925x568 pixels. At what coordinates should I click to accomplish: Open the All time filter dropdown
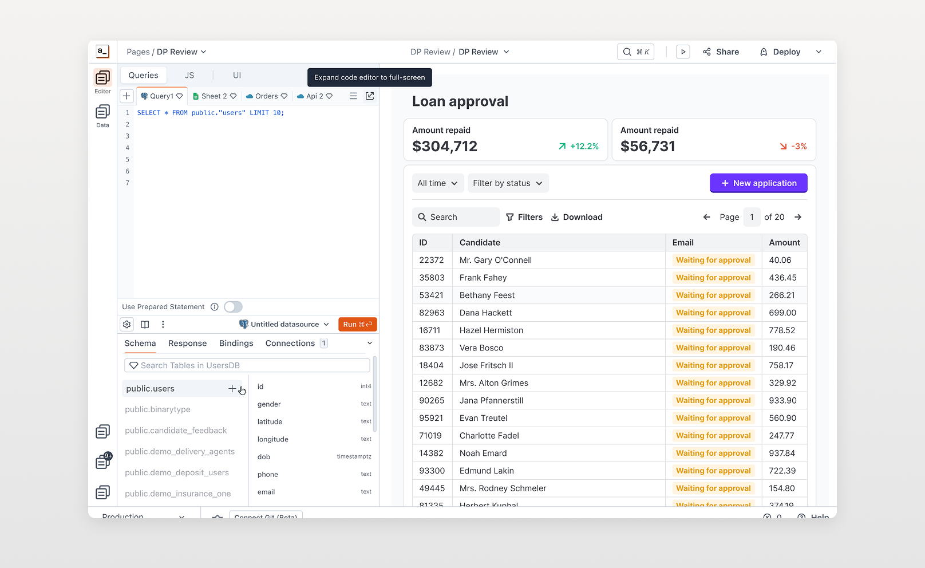438,183
